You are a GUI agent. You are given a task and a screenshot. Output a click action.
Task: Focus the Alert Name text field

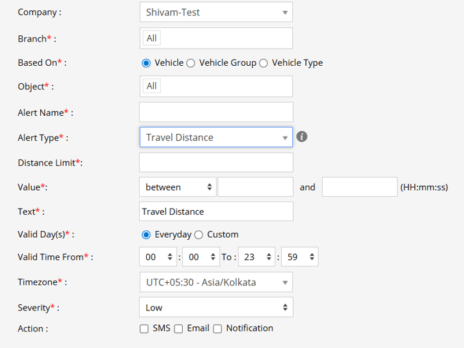pyautogui.click(x=215, y=112)
